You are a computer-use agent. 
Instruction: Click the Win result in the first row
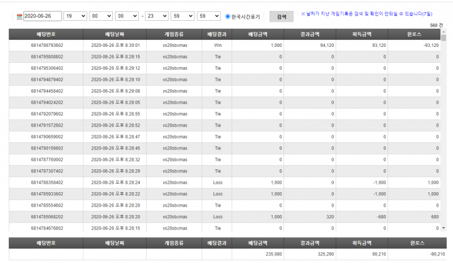click(218, 45)
